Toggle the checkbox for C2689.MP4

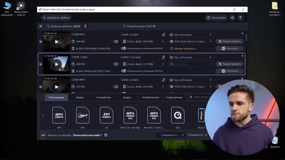(41, 87)
